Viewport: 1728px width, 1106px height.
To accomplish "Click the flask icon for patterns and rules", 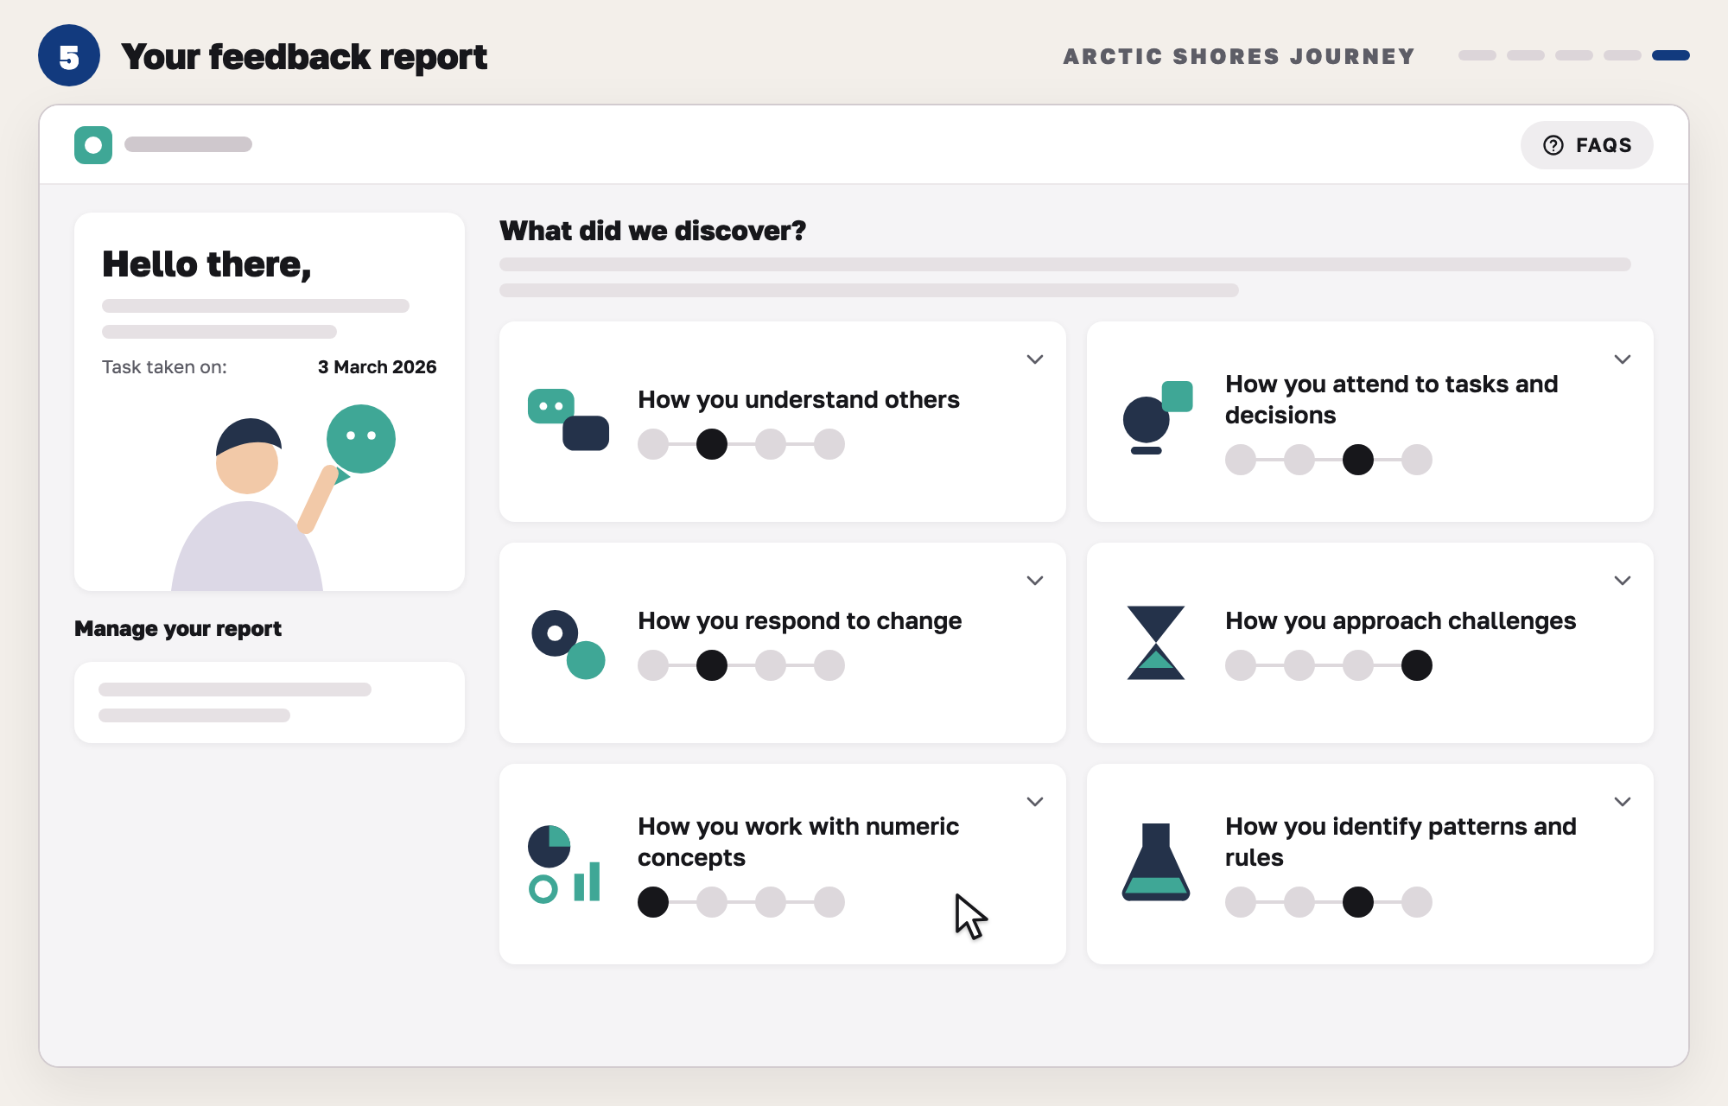I will point(1156,862).
